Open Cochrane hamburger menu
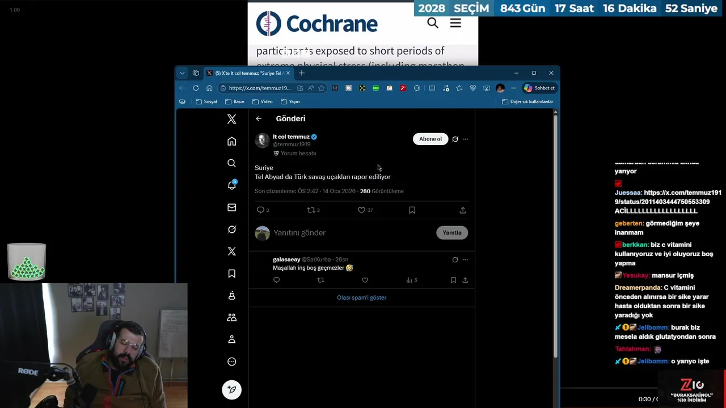The height and width of the screenshot is (408, 726). [455, 23]
